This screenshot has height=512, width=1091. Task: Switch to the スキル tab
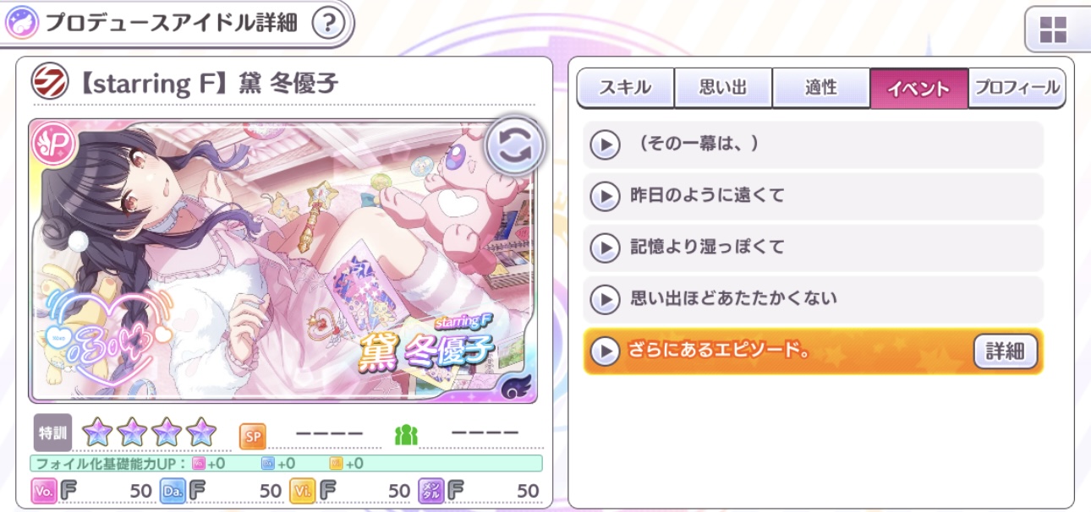tap(625, 88)
